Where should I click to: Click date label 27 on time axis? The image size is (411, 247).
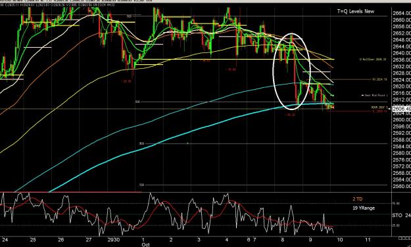[x=89, y=239]
